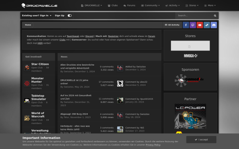Open Tabletop Simulator club title
This screenshot has height=149, width=239.
click(x=39, y=97)
